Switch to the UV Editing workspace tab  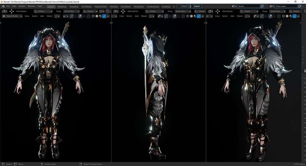86,6
